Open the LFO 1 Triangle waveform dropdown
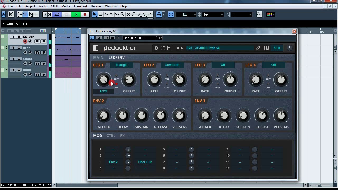Image resolution: width=338 pixels, height=190 pixels. pyautogui.click(x=121, y=65)
